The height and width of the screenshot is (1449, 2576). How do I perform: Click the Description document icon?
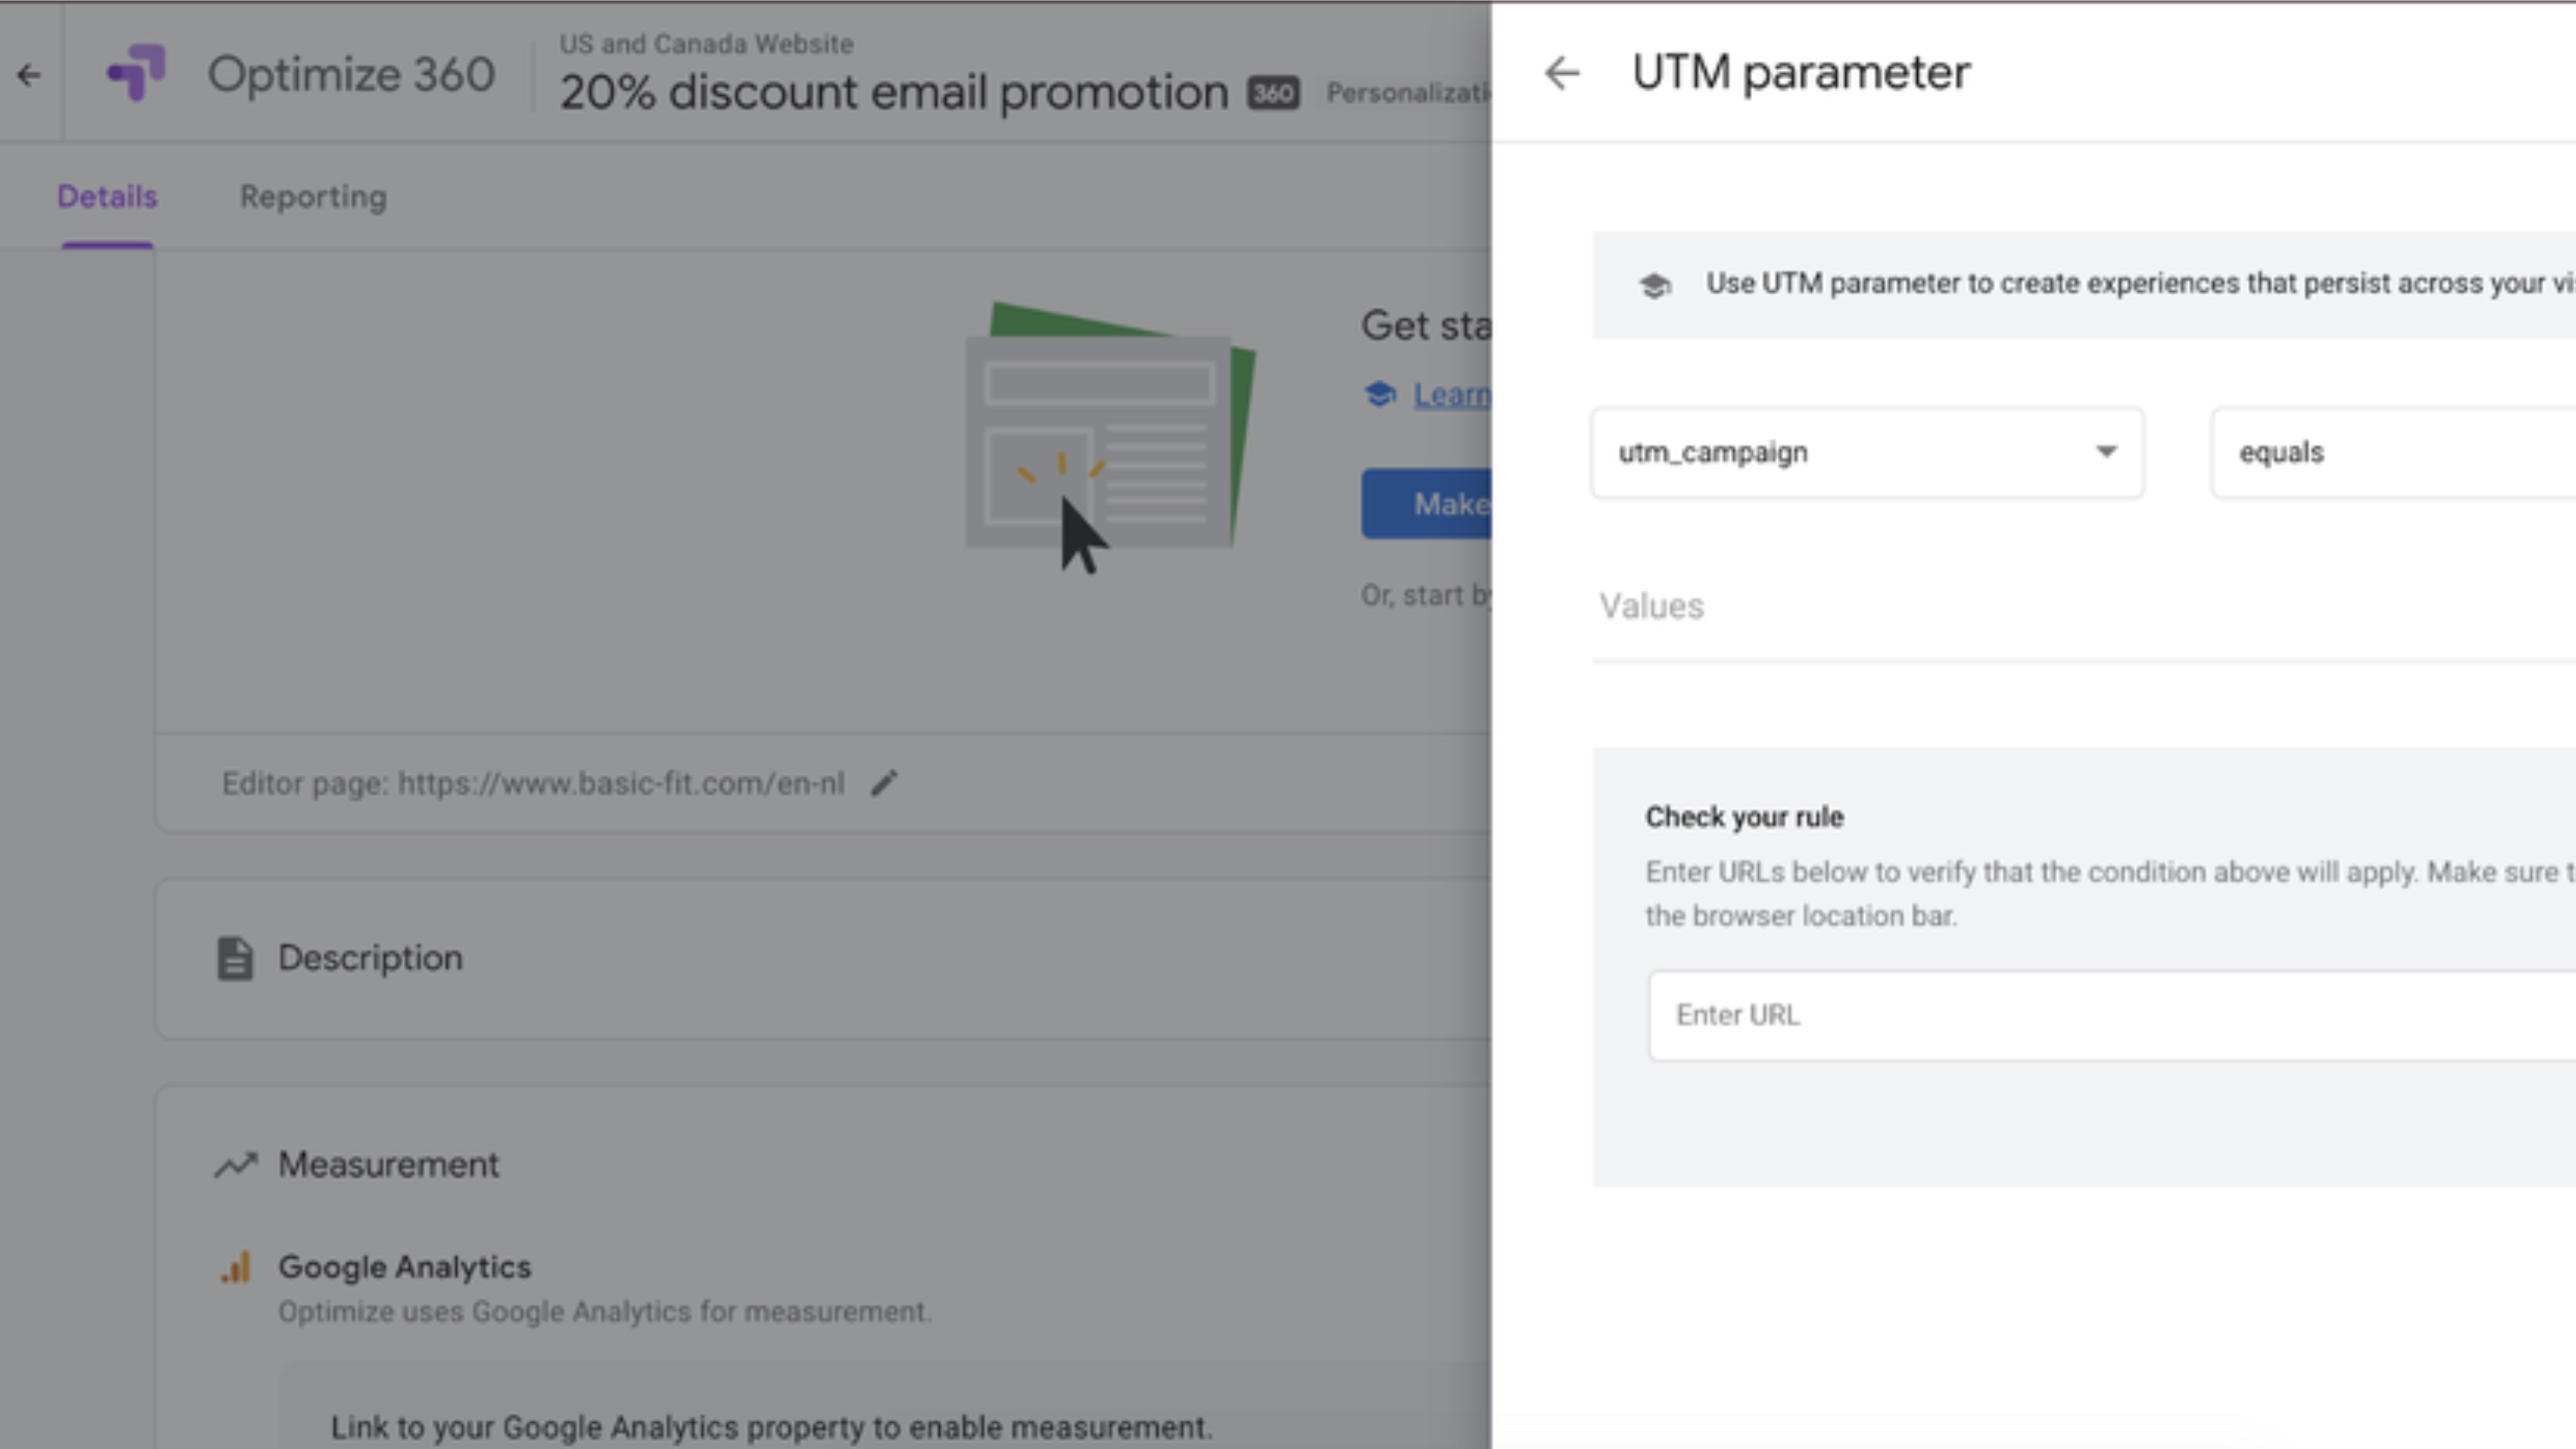pos(235,958)
